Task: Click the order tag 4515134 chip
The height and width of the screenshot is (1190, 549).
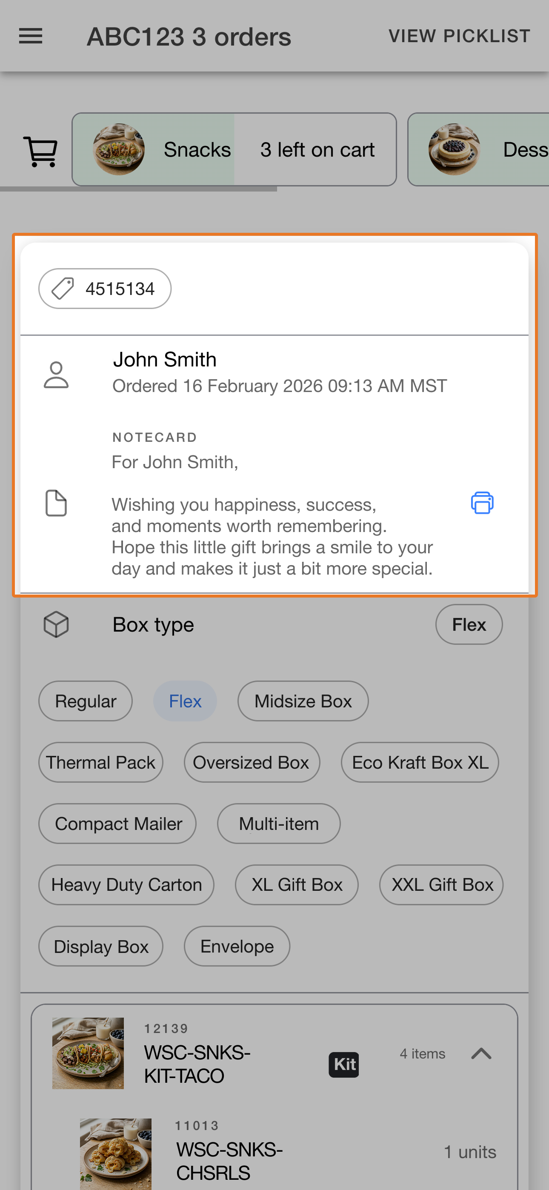Action: point(105,289)
